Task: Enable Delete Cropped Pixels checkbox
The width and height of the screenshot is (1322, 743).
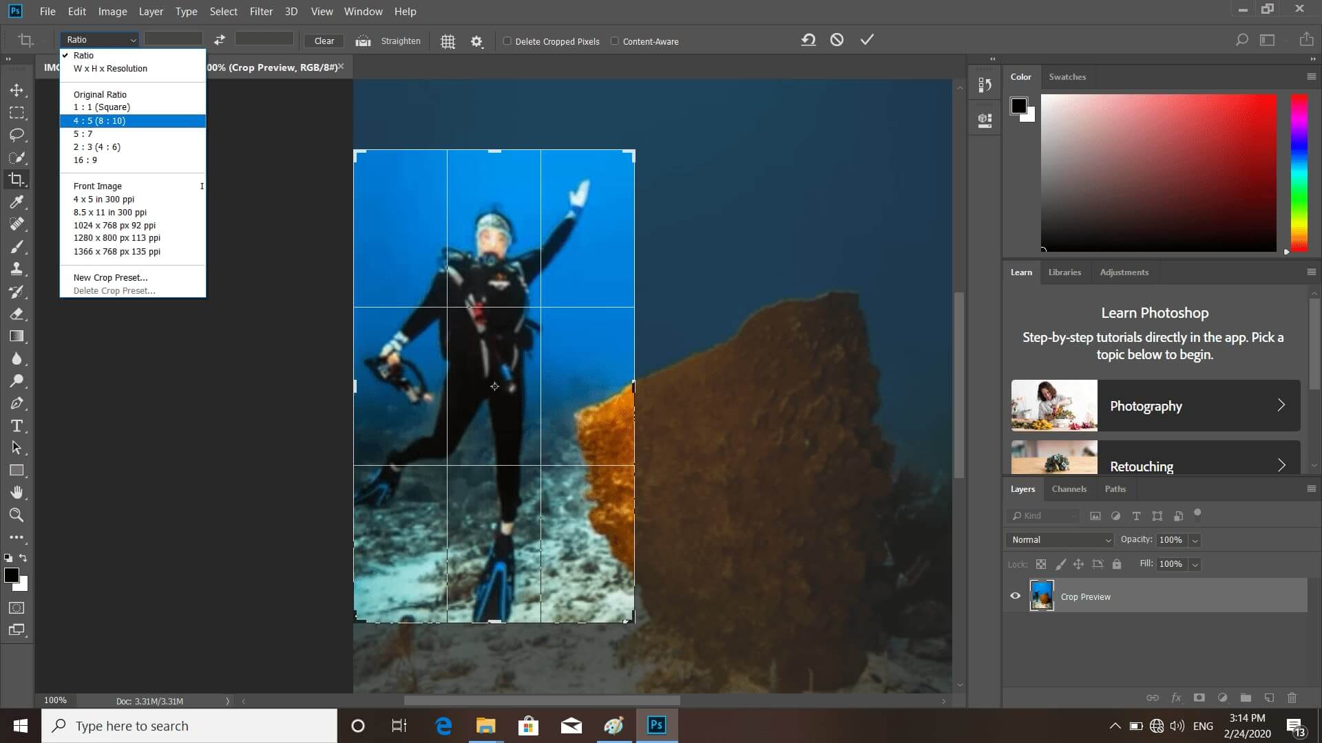Action: point(507,41)
